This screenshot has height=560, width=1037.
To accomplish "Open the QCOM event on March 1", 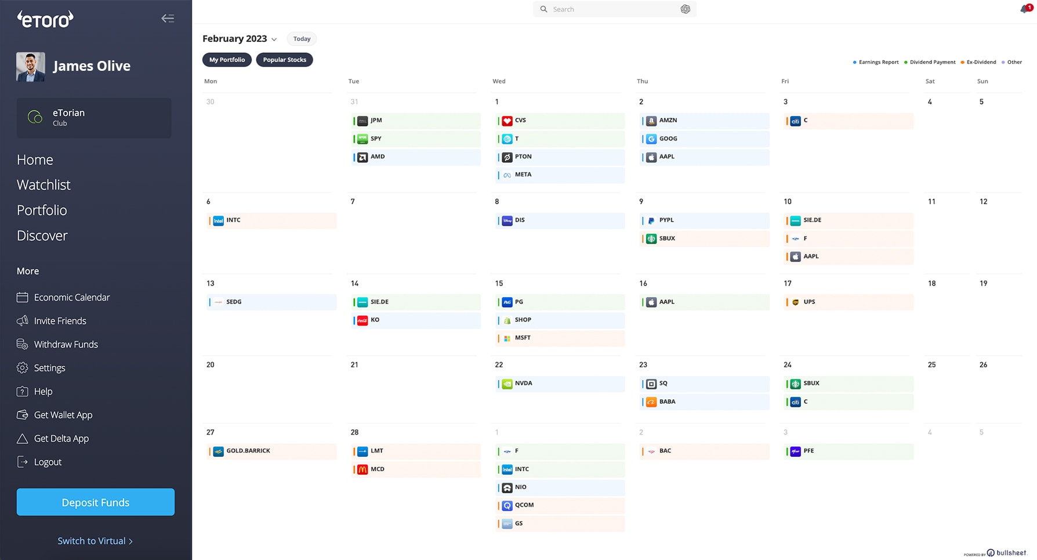I will pyautogui.click(x=561, y=505).
